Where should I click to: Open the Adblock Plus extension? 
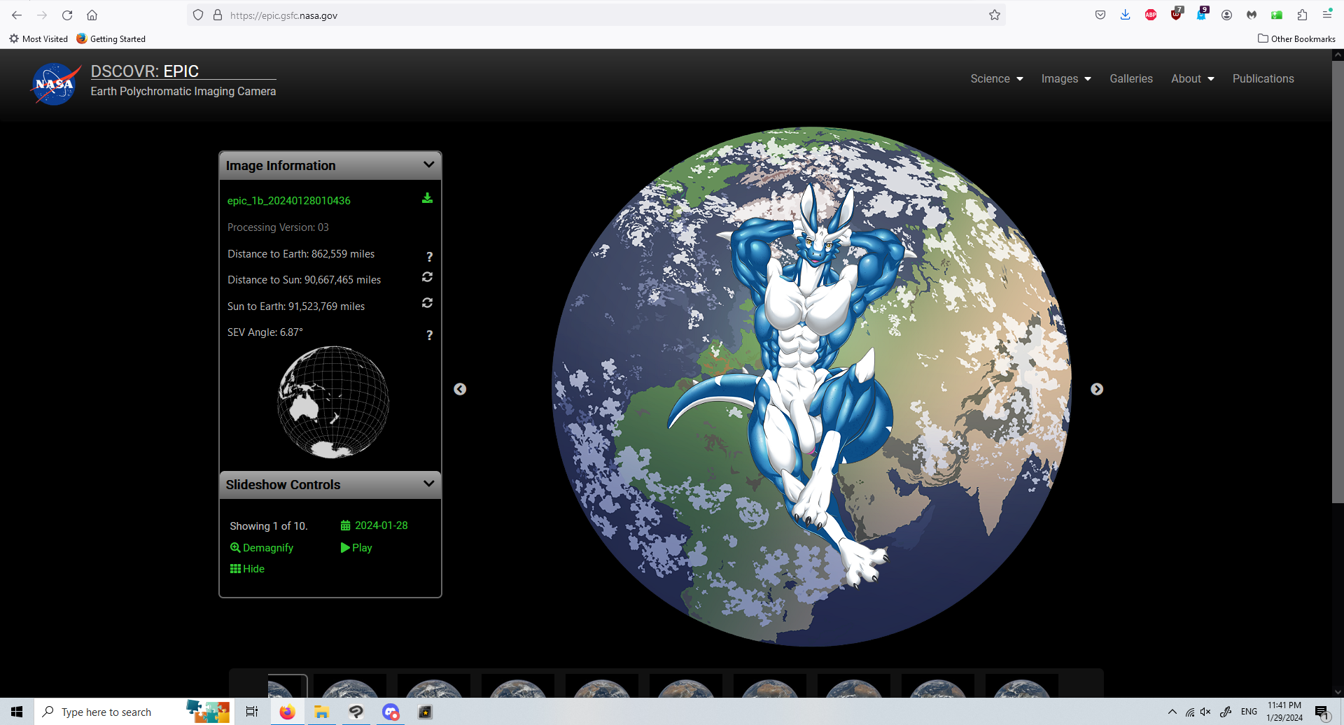(x=1151, y=15)
